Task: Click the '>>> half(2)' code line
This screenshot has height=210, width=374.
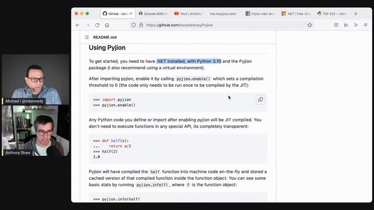Action: pyautogui.click(x=105, y=152)
